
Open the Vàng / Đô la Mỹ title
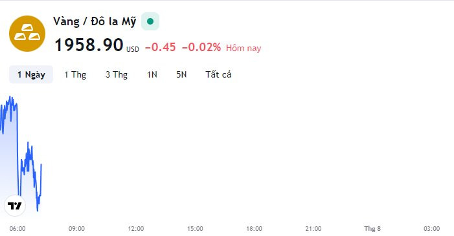point(95,22)
